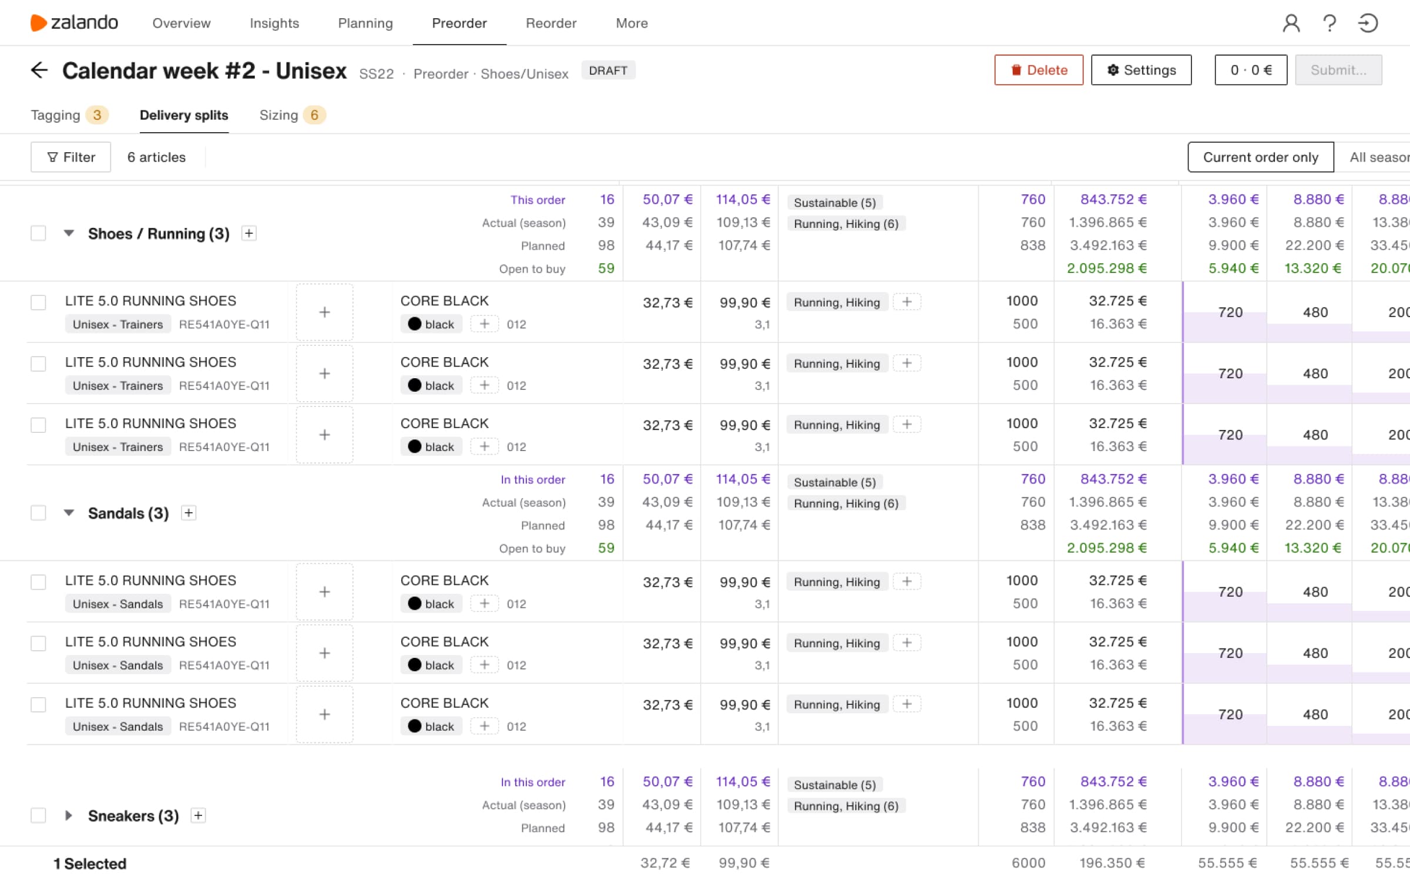
Task: Click the logout icon in top bar
Action: [1368, 23]
